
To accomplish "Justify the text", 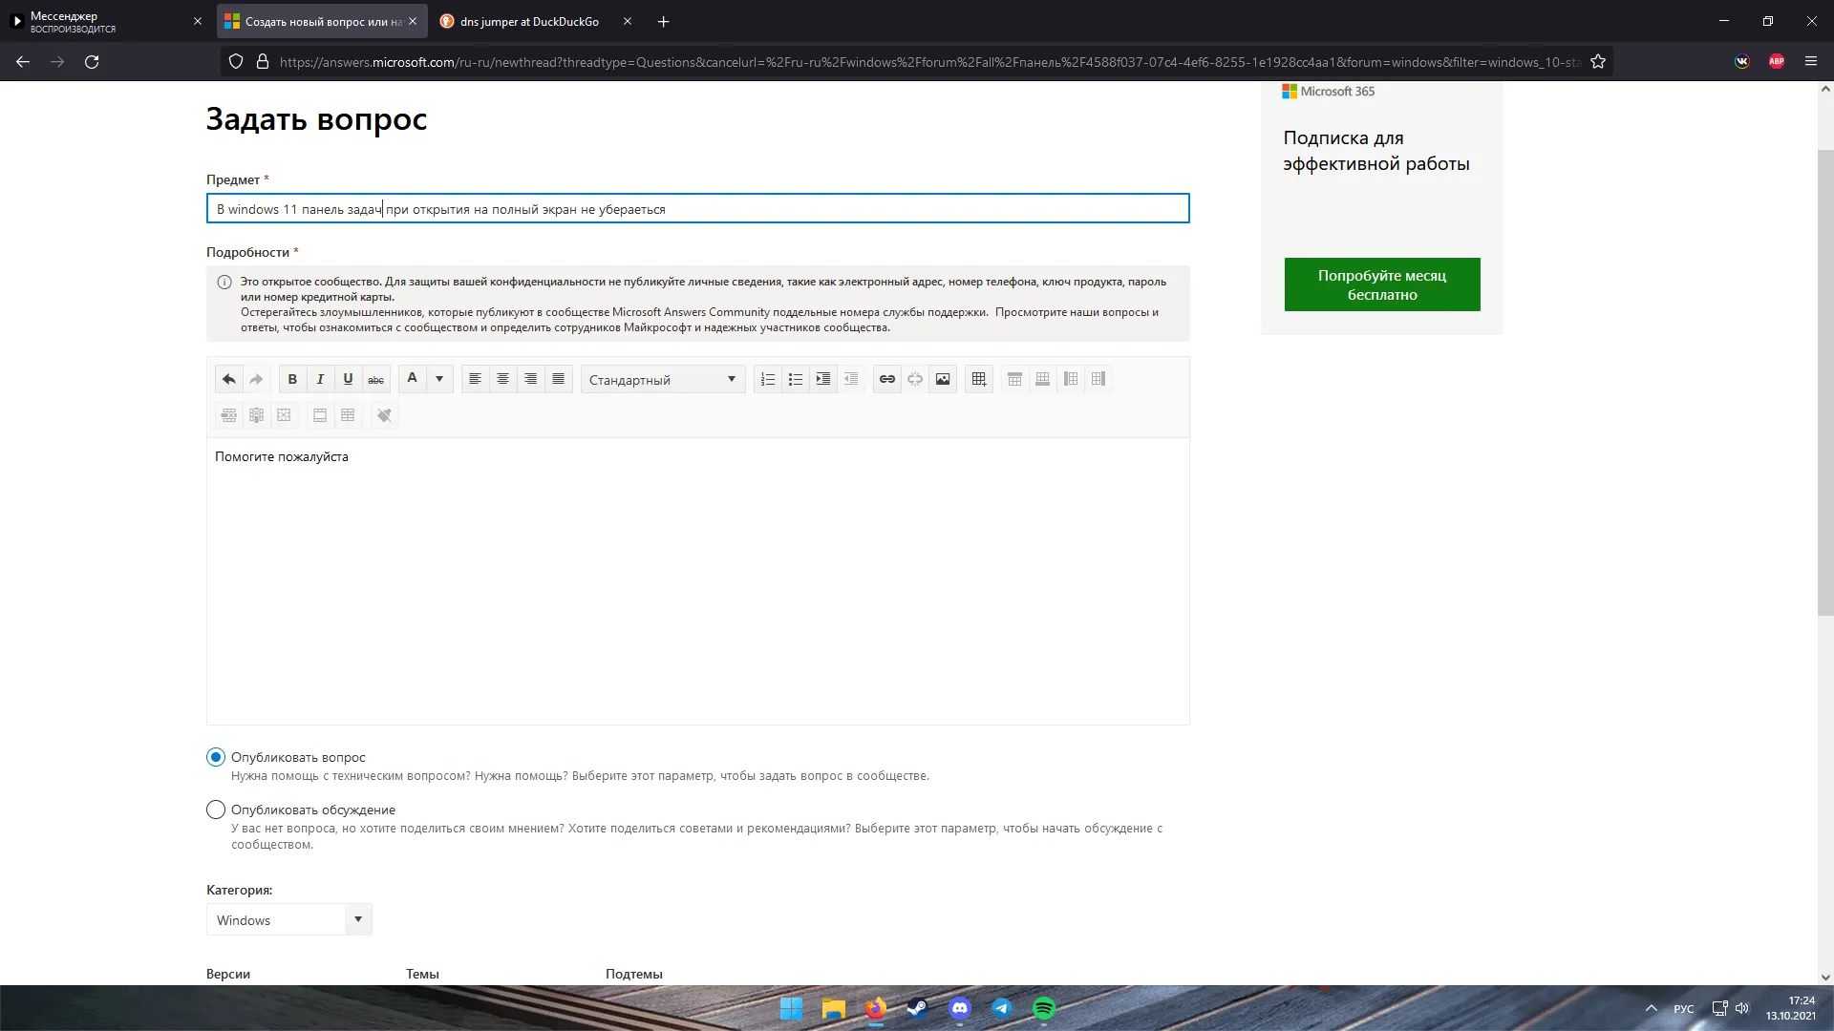I will [559, 379].
